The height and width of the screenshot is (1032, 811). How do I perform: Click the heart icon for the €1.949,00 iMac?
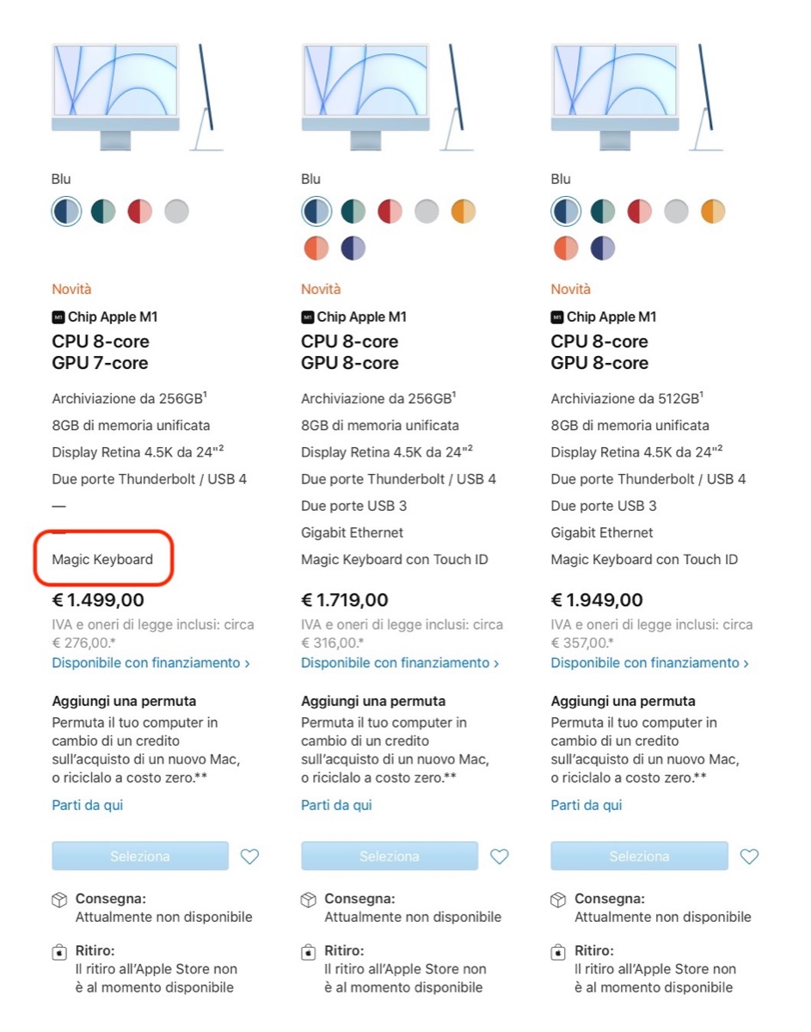click(x=749, y=857)
